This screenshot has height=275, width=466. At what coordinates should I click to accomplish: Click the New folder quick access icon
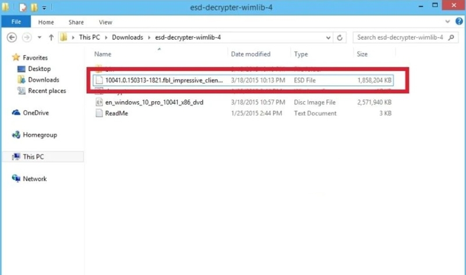coord(34,8)
